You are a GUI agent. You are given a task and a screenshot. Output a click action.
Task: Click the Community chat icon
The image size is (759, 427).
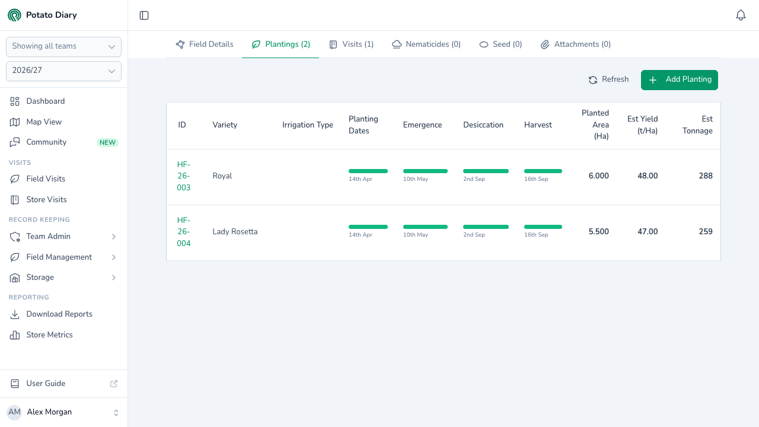pyautogui.click(x=15, y=142)
